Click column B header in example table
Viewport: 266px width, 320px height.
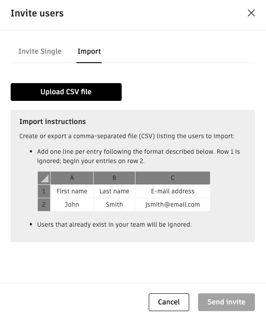[x=114, y=178]
